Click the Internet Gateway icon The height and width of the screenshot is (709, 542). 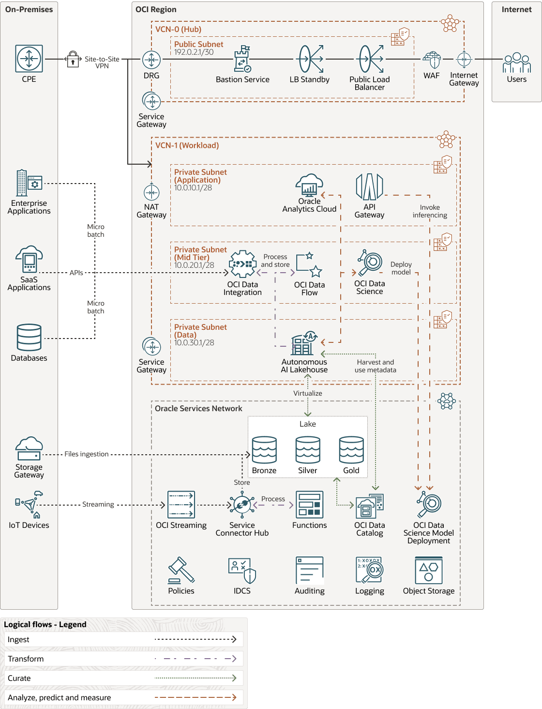pos(464,60)
